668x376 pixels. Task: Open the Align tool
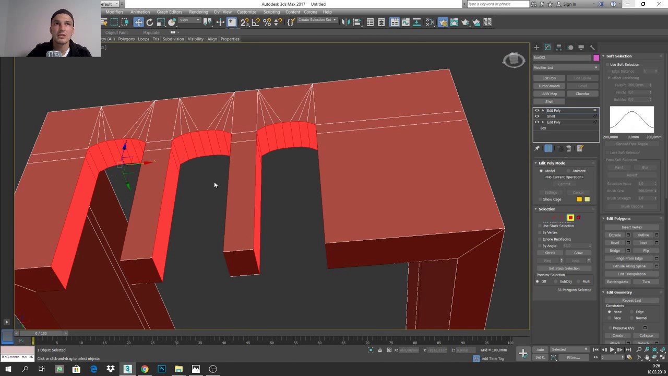[357, 22]
